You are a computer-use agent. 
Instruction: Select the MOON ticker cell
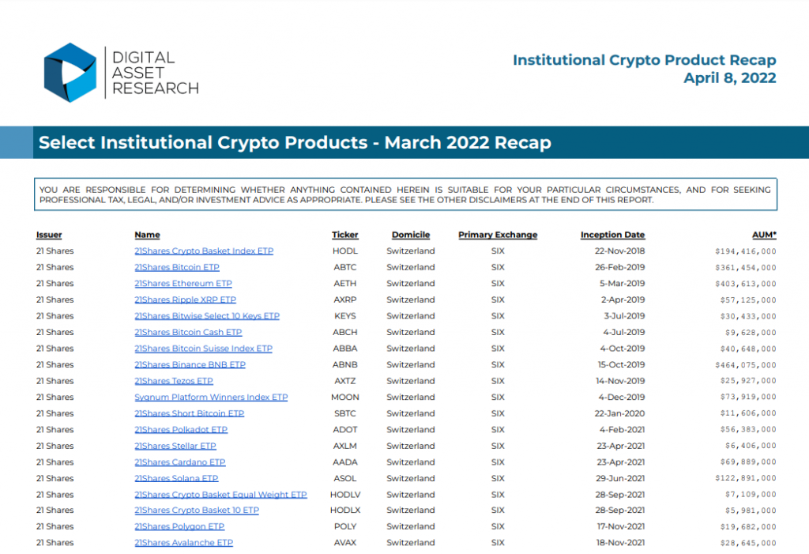[x=345, y=398]
